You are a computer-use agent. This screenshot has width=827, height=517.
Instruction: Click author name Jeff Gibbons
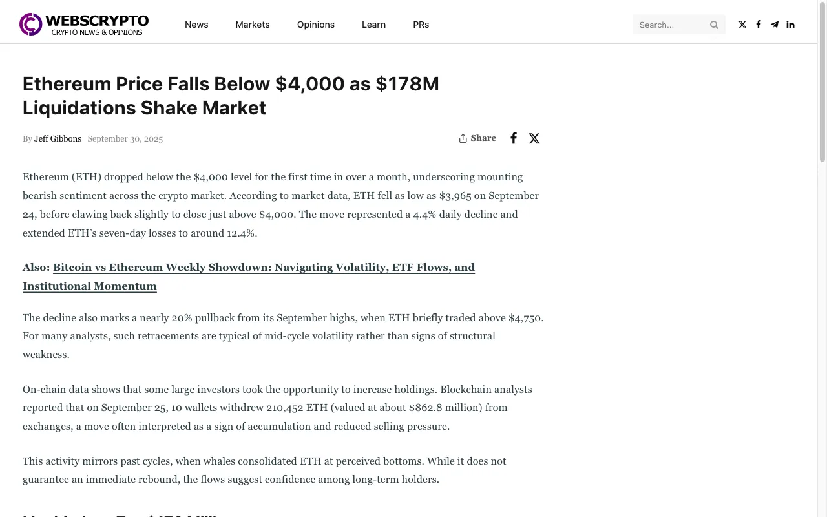(x=58, y=139)
